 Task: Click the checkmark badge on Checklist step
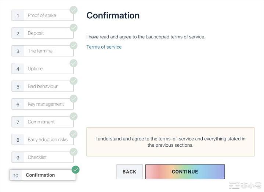pos(74,152)
